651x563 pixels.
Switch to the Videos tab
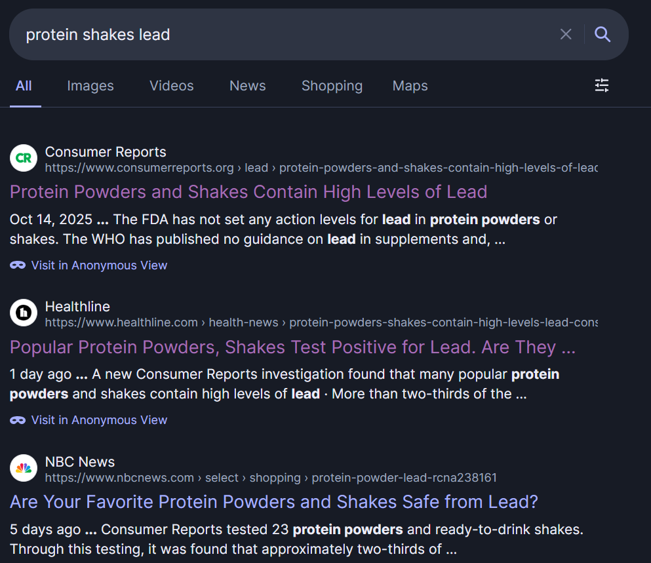[172, 85]
